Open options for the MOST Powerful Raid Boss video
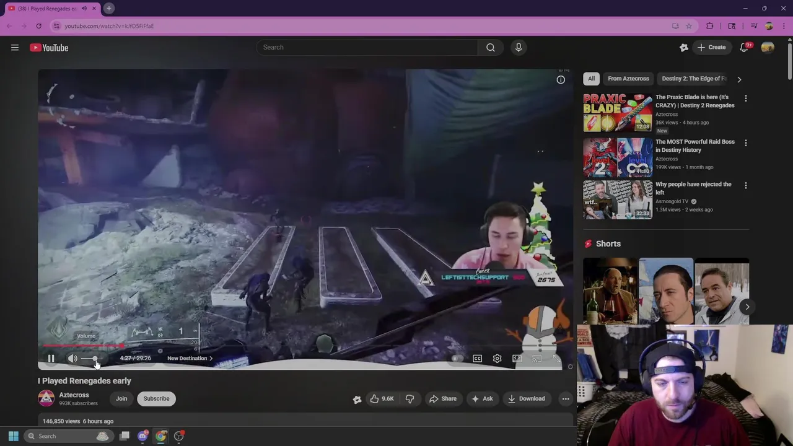The width and height of the screenshot is (793, 446). pyautogui.click(x=745, y=142)
